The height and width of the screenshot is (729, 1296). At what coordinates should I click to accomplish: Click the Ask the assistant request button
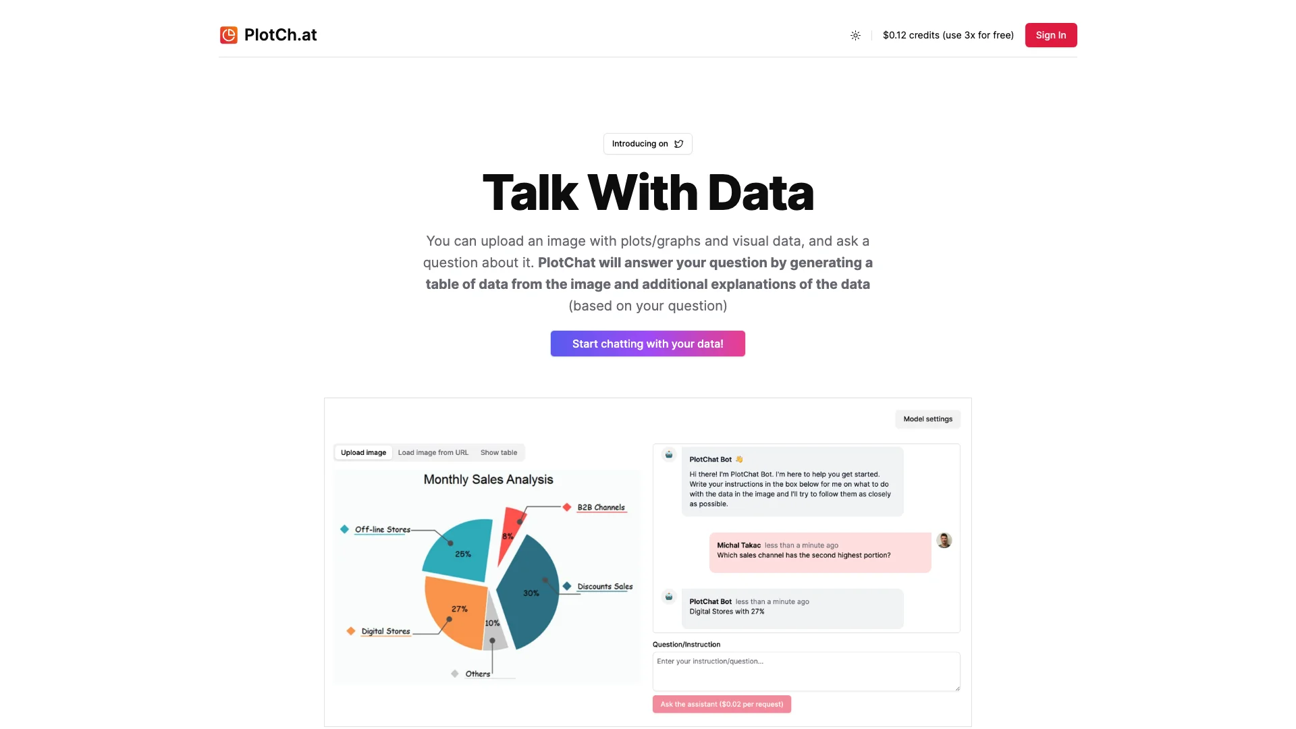pyautogui.click(x=721, y=704)
